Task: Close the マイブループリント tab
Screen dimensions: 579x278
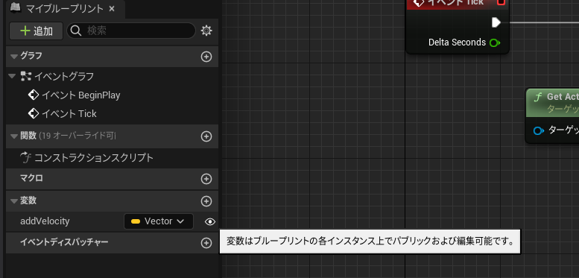Action: tap(113, 9)
